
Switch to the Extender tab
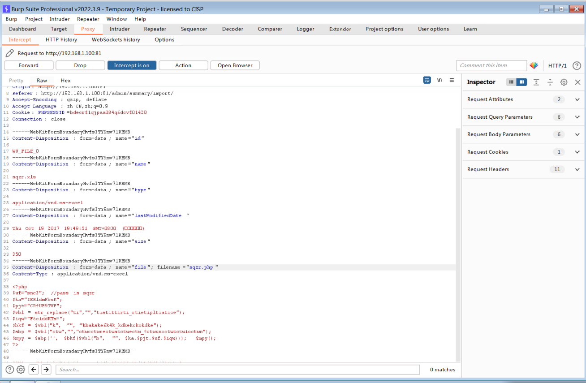pos(340,29)
